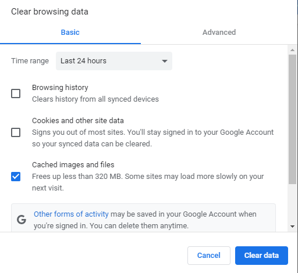Click the Clear data button
This screenshot has width=298, height=273.
coord(261,256)
